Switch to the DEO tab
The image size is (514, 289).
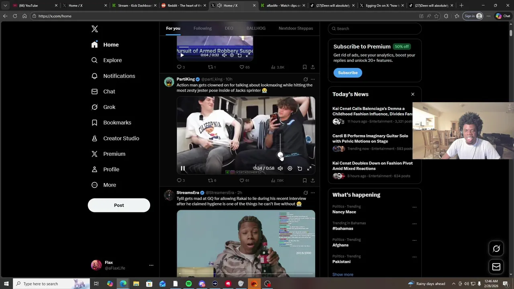click(229, 28)
